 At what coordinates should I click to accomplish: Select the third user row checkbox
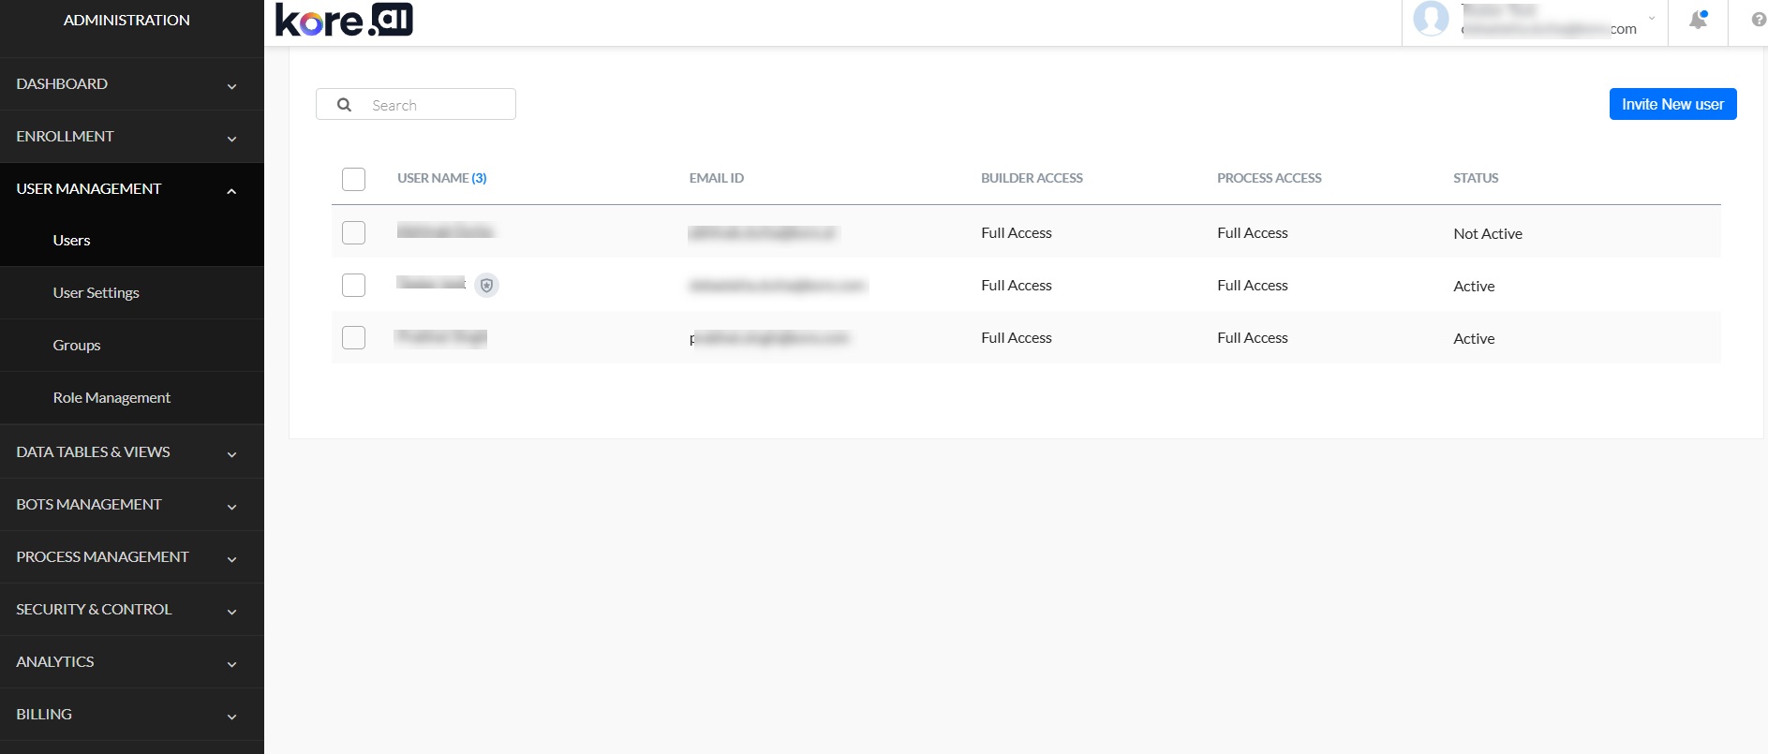click(353, 337)
